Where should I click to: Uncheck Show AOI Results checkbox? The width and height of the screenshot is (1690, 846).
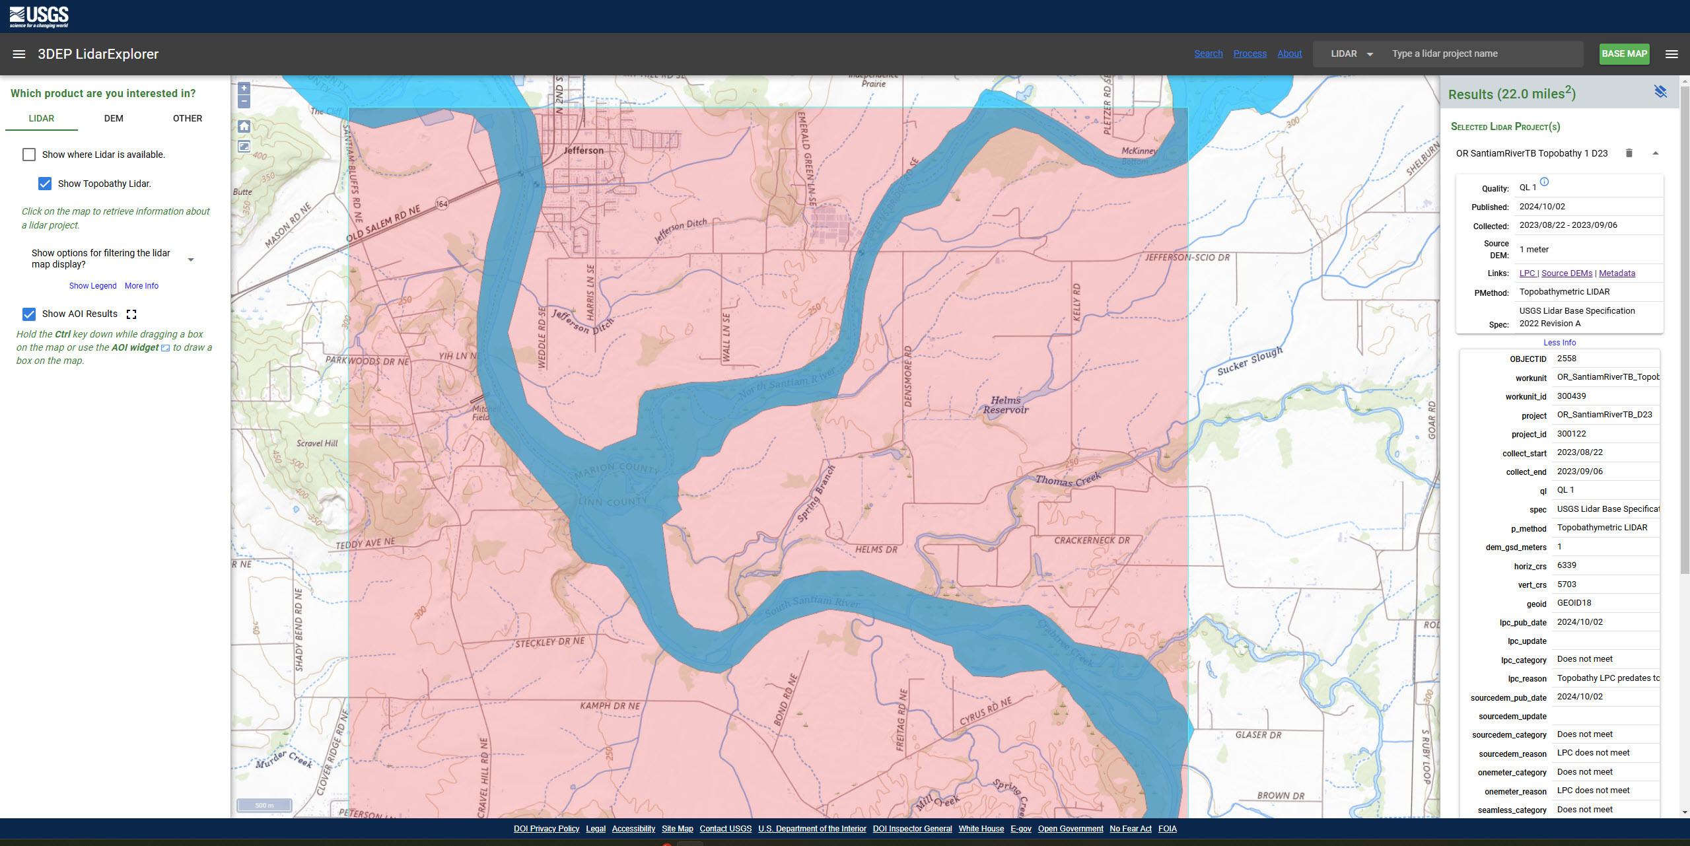click(x=29, y=314)
